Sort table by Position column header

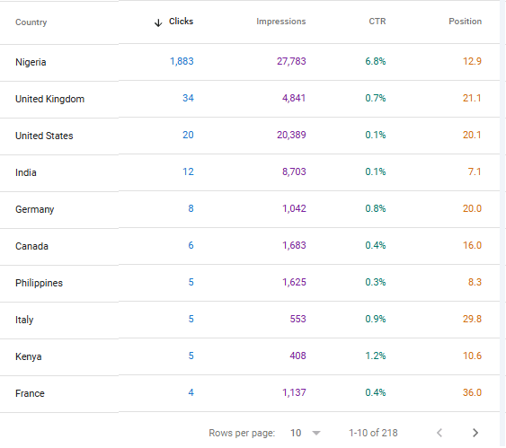(465, 22)
